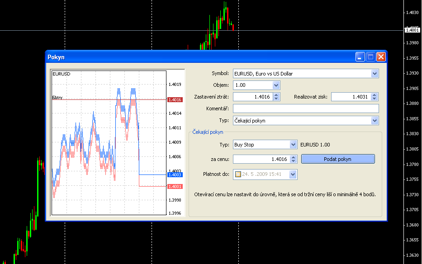Raise the Realizovat zisk value with up arrow
Screen dimensions: 422x264
374,95
